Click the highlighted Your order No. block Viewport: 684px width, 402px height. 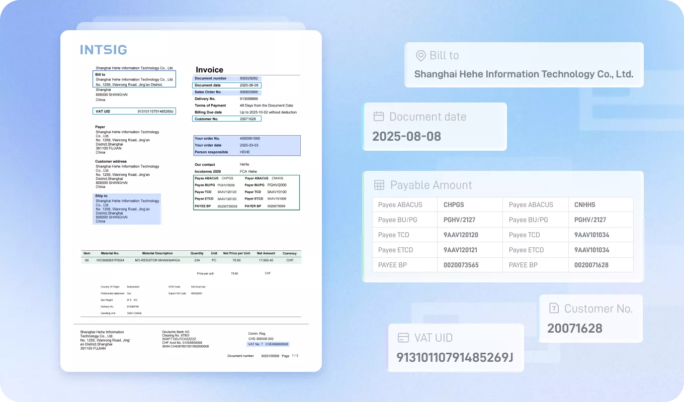click(x=246, y=145)
